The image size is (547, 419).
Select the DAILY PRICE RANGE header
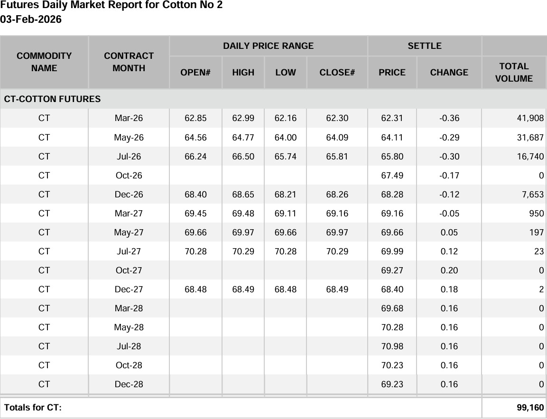pos(268,46)
